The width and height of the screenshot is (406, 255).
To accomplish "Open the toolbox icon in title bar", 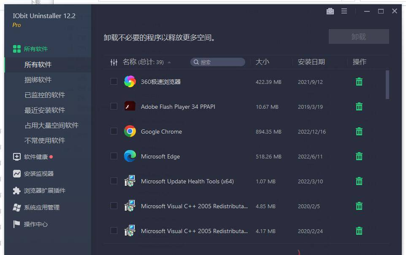I will 330,11.
